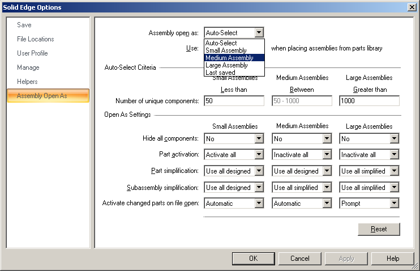Open Hide all components dropdown for Large Assemblies
This screenshot has width=420, height=271.
(x=369, y=139)
